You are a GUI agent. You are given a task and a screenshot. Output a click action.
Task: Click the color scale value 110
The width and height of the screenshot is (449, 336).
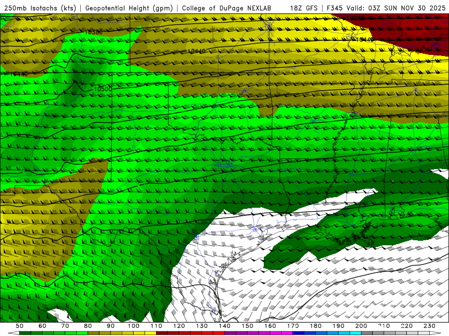tap(157, 326)
